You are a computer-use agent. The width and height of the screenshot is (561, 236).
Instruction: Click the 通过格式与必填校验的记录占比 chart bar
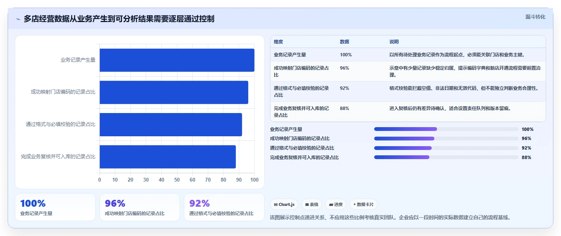click(171, 124)
